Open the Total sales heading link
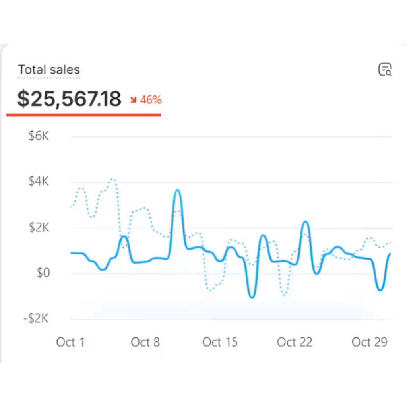 pos(49,70)
